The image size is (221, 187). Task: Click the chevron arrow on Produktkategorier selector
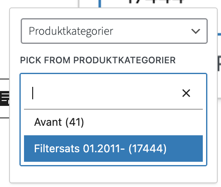pyautogui.click(x=196, y=31)
